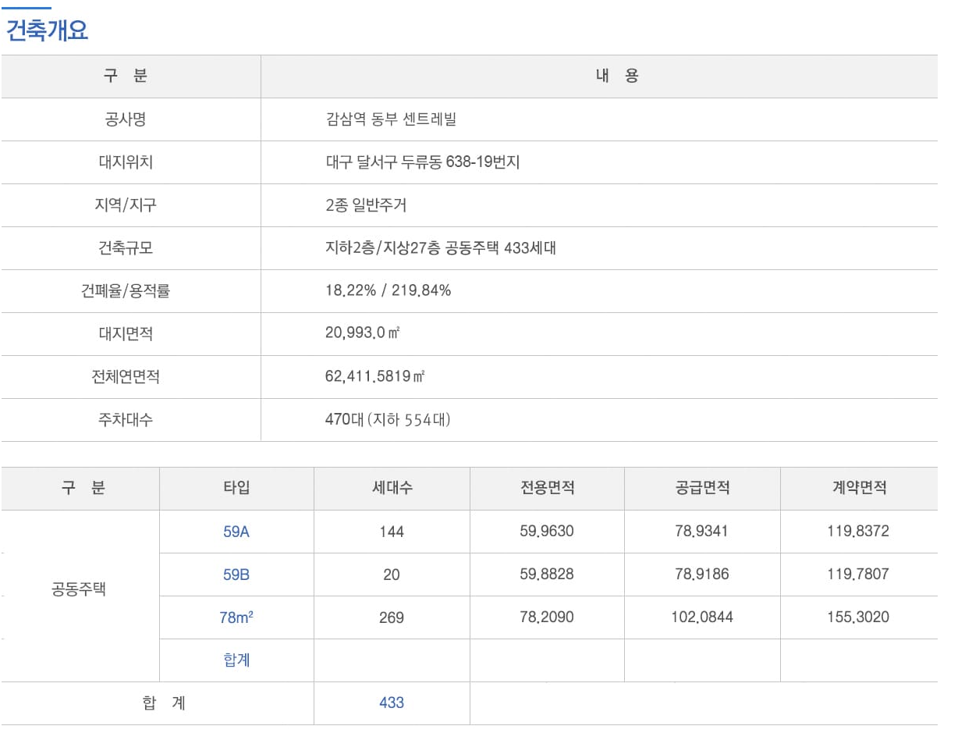Click the 계약면적 column header
The height and width of the screenshot is (733, 958).
pos(858,488)
